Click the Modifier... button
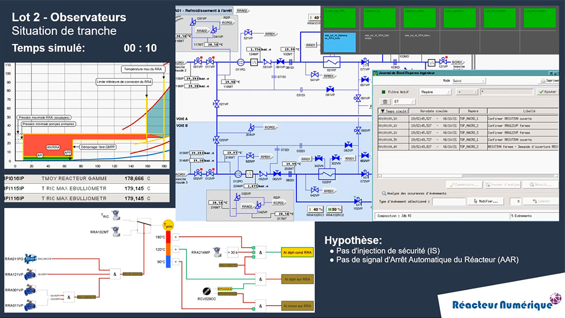Image resolution: width=565 pixels, height=318 pixels. (x=486, y=201)
